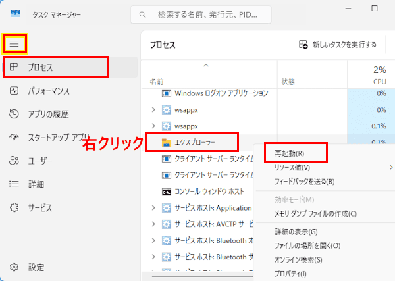
Task: Open the 詳細 details list icon
Action: [14, 184]
